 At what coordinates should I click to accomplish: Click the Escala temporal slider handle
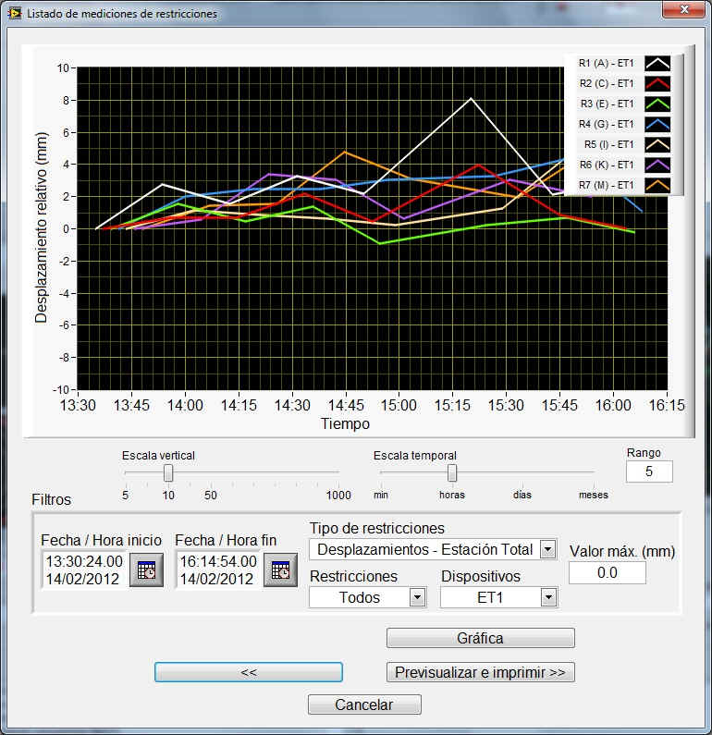452,473
